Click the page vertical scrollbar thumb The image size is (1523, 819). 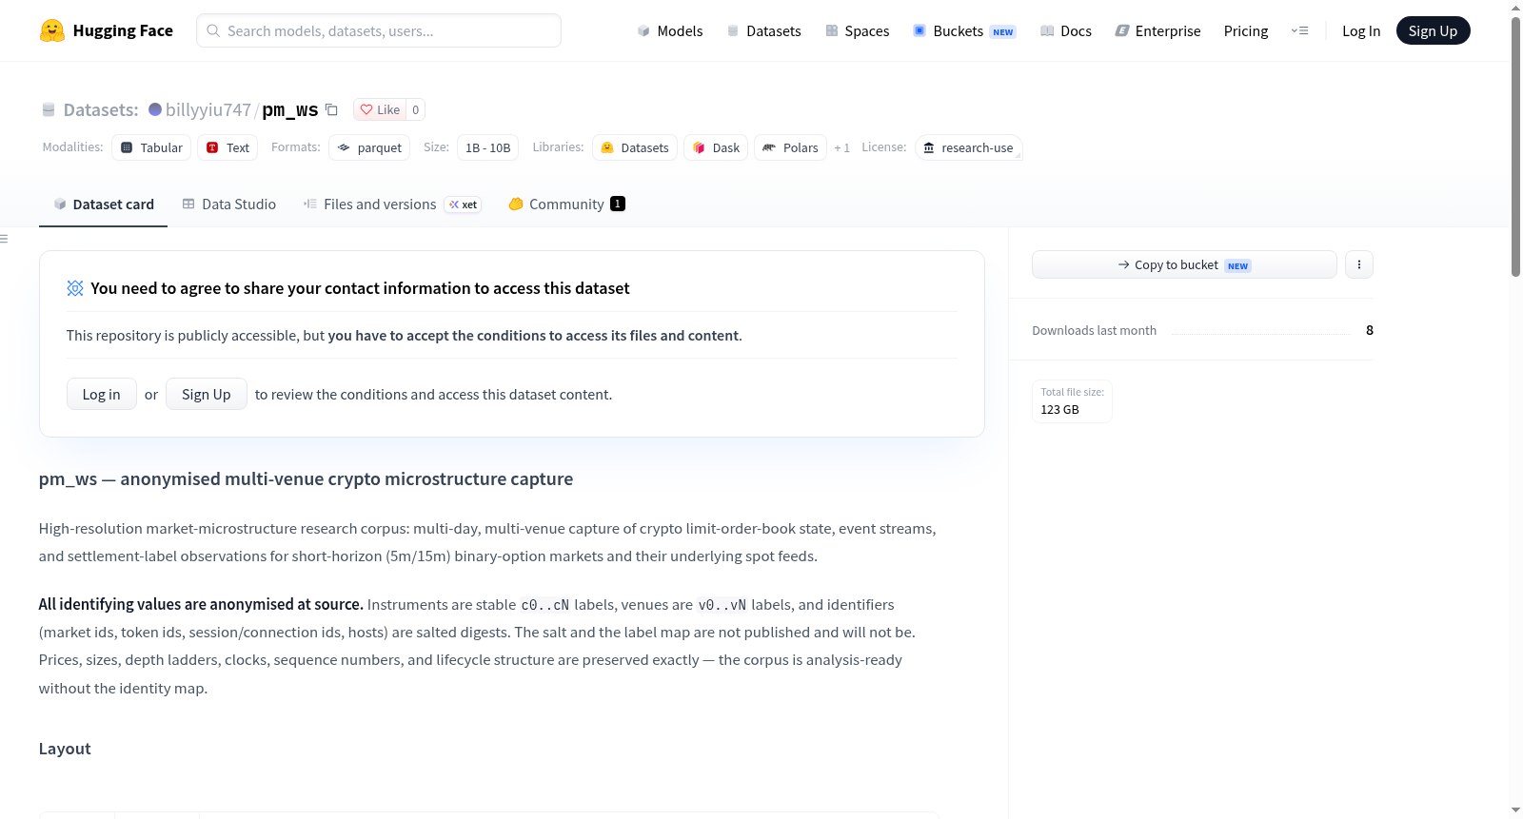[x=1515, y=147]
